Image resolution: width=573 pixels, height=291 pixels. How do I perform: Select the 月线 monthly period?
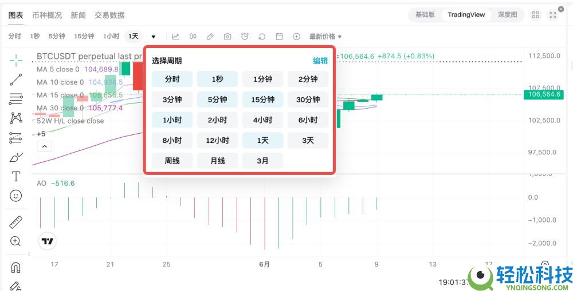pyautogui.click(x=217, y=161)
